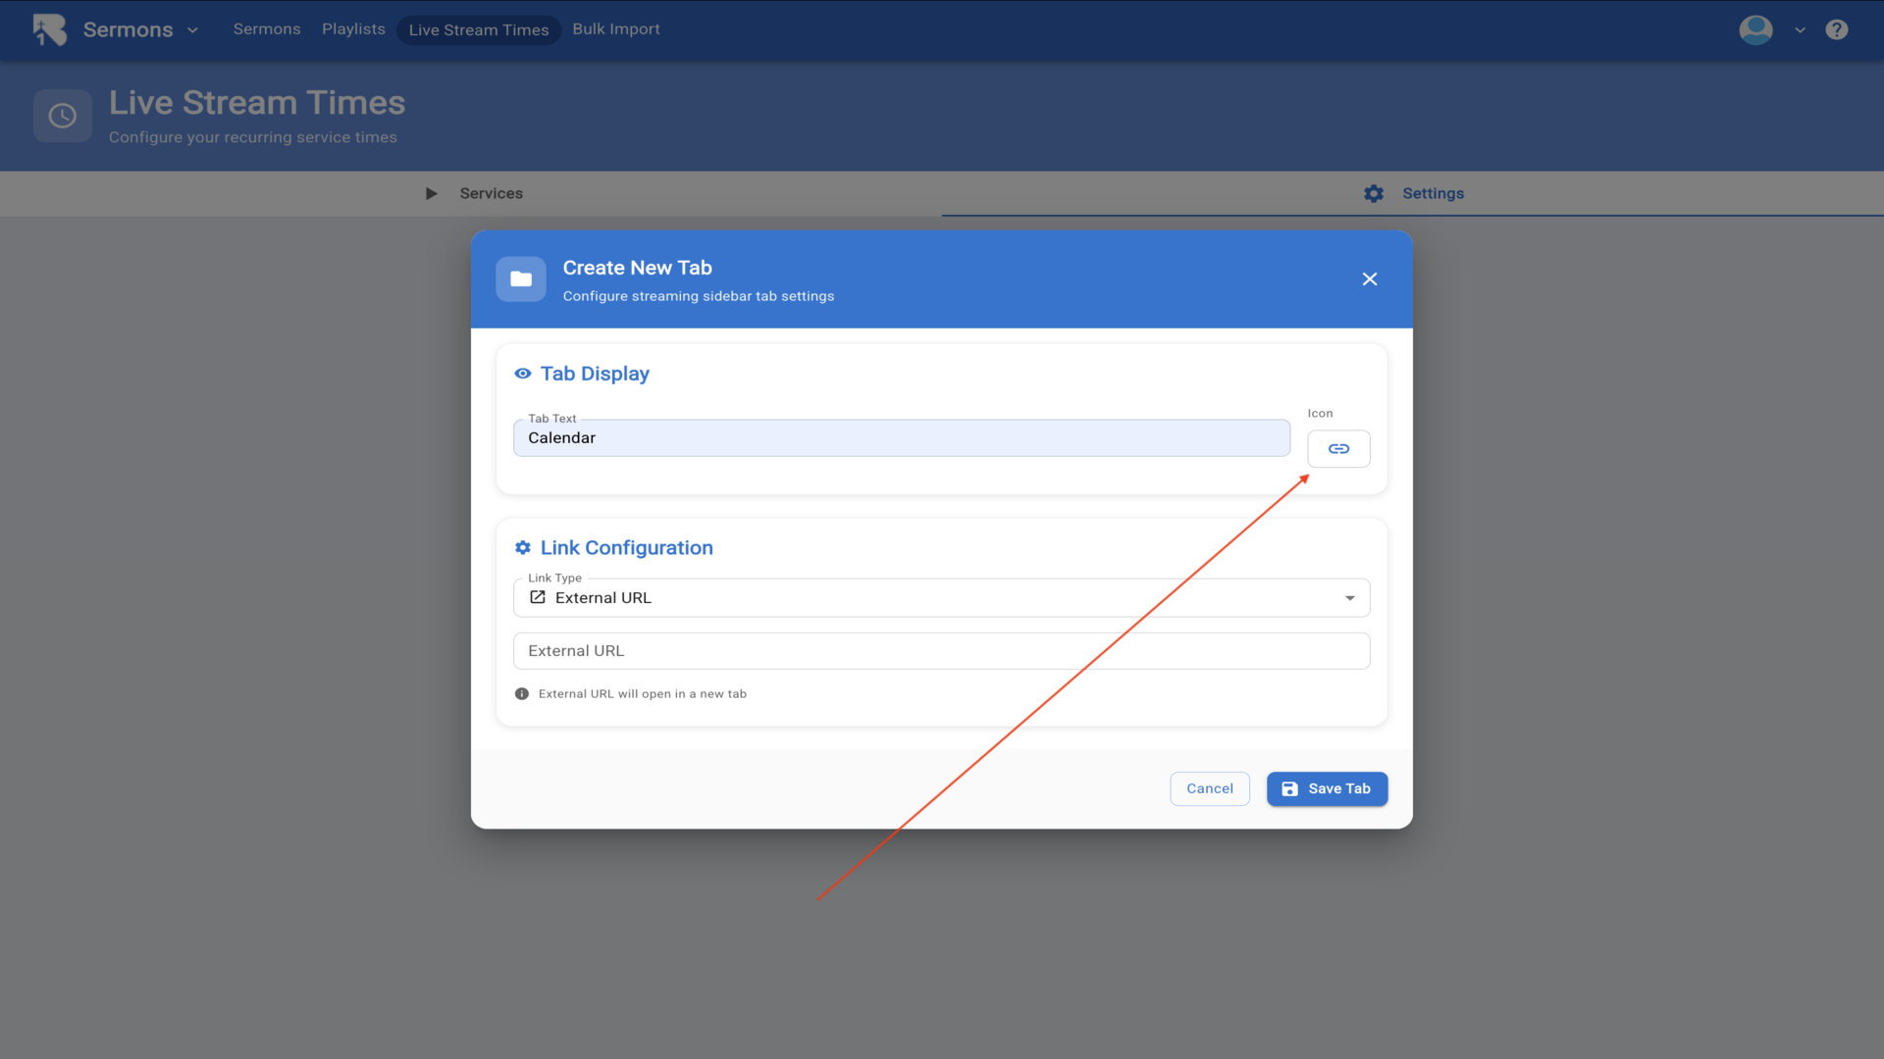Viewport: 1884px width, 1059px height.
Task: Click the folder icon in dialog header
Action: (x=521, y=279)
